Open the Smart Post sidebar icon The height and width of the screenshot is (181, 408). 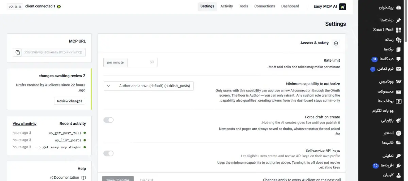[398, 30]
